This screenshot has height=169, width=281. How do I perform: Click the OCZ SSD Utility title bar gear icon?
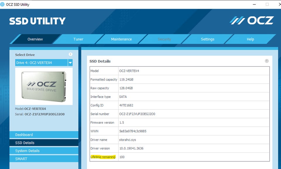click(2, 4)
